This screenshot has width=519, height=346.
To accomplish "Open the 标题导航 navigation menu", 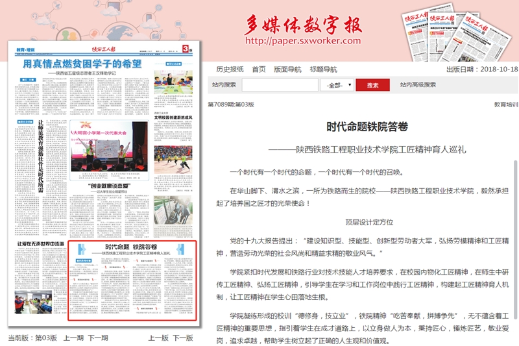I will pyautogui.click(x=323, y=69).
